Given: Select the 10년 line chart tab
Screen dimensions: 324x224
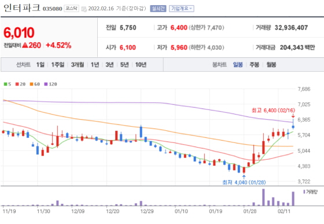Looking at the screenshot, I should tap(141, 65).
